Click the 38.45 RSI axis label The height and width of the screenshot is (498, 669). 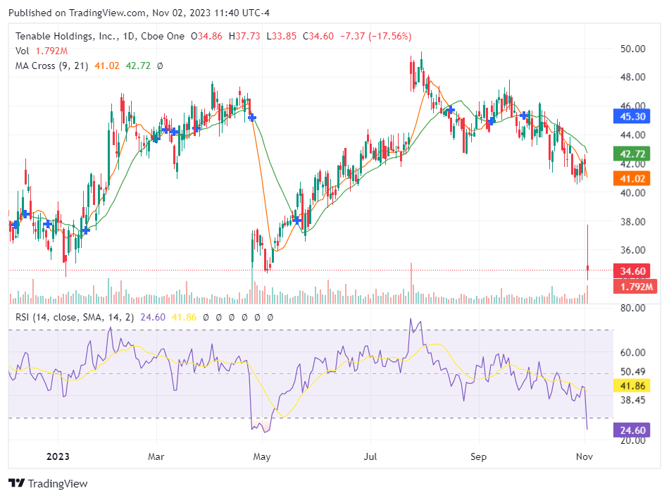633,400
